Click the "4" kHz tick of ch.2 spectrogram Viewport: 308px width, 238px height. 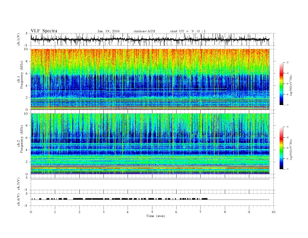[27, 150]
